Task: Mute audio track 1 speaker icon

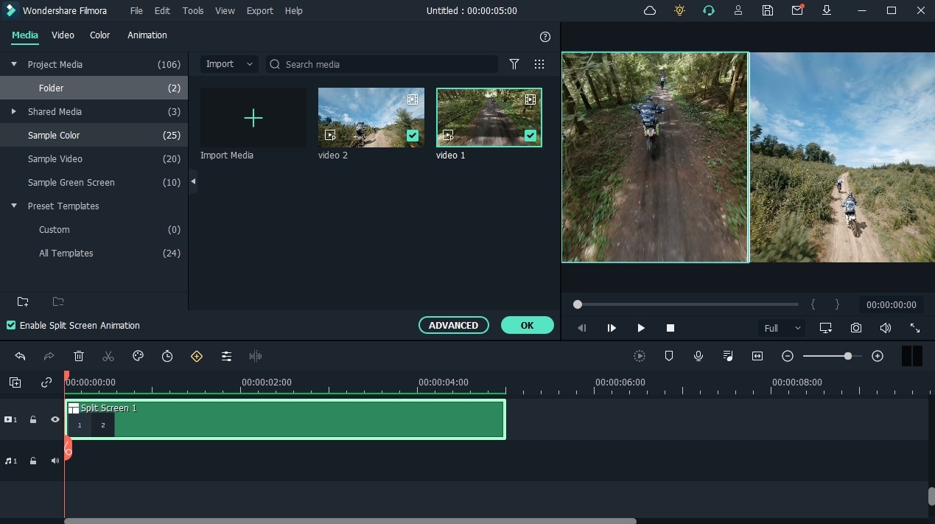Action: tap(55, 461)
